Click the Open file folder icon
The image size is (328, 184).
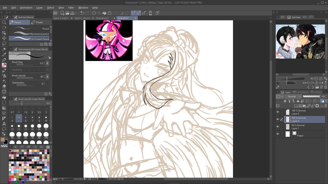click(67, 13)
